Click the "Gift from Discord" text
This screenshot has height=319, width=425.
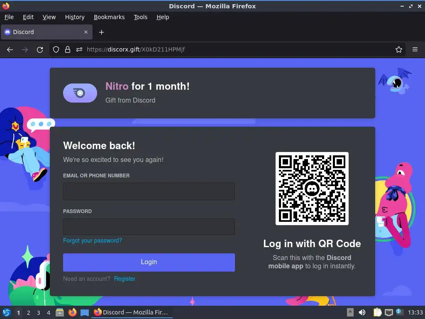[x=130, y=101]
